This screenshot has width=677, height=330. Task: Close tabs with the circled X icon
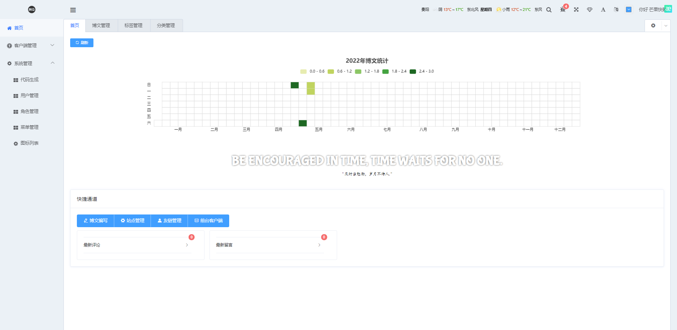click(x=653, y=26)
